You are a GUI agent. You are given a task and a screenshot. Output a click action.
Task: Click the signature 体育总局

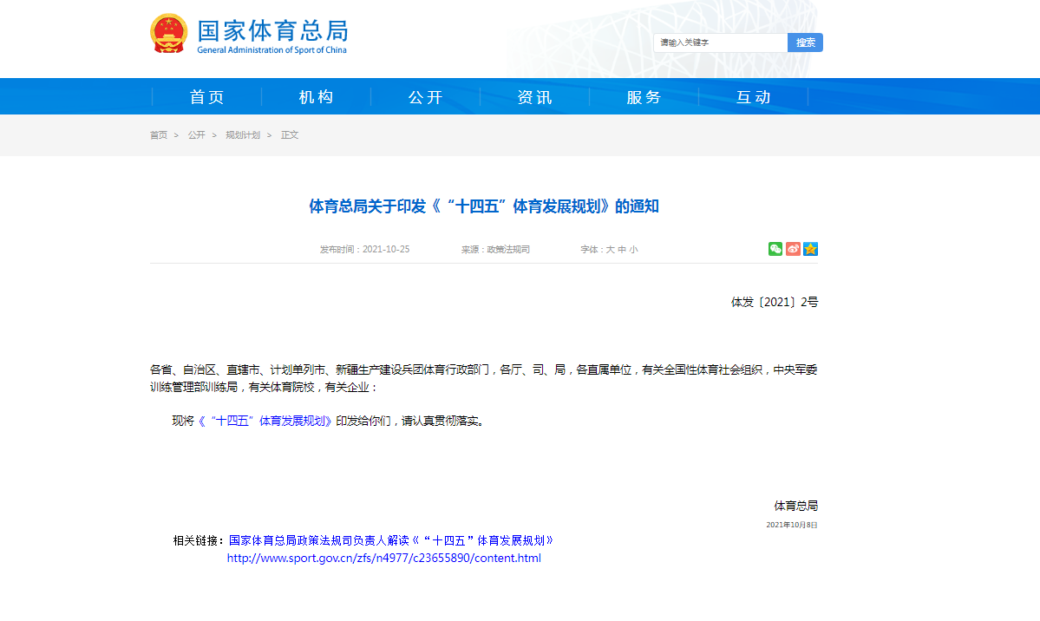[x=796, y=506]
